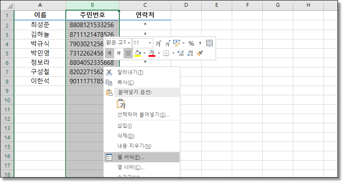The height and width of the screenshot is (189, 343).
Task: Increase font size in mini toolbar
Action: click(x=158, y=43)
